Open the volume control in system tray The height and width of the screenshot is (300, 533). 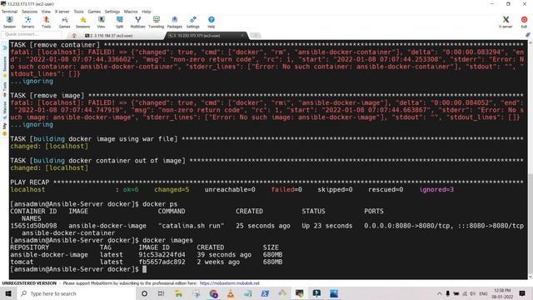tap(472, 293)
